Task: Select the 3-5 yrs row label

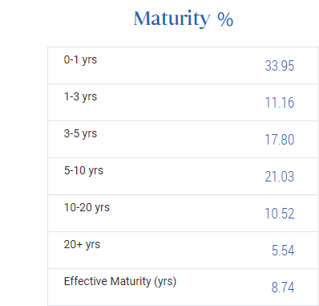Action: [80, 133]
